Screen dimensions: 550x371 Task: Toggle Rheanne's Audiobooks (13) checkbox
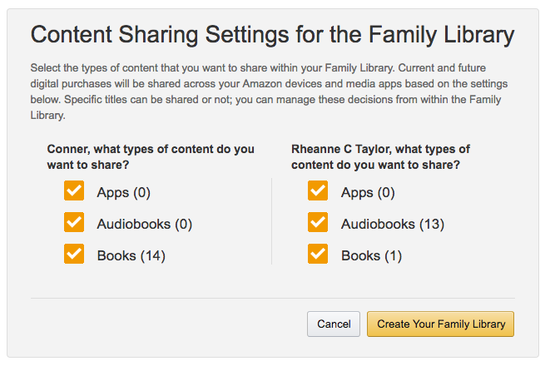318,223
